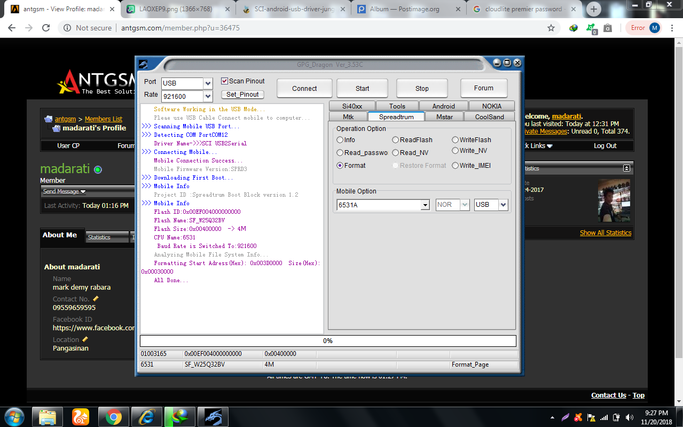Open the 6531A mobile model dropdown
This screenshot has width=683, height=427.
[425, 205]
